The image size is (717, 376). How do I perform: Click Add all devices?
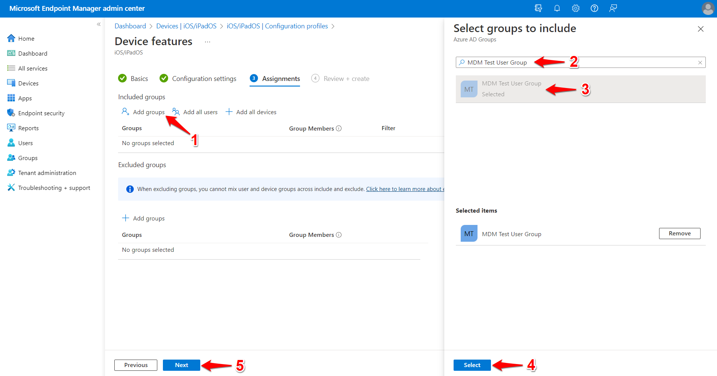(251, 112)
